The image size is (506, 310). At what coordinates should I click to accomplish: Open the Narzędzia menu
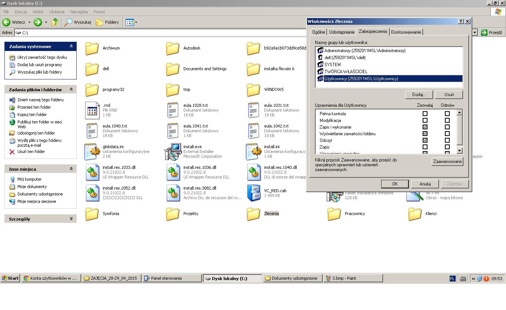pyautogui.click(x=79, y=12)
